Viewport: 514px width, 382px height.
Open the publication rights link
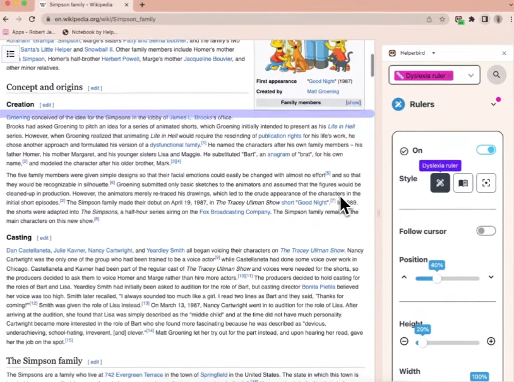280,136
